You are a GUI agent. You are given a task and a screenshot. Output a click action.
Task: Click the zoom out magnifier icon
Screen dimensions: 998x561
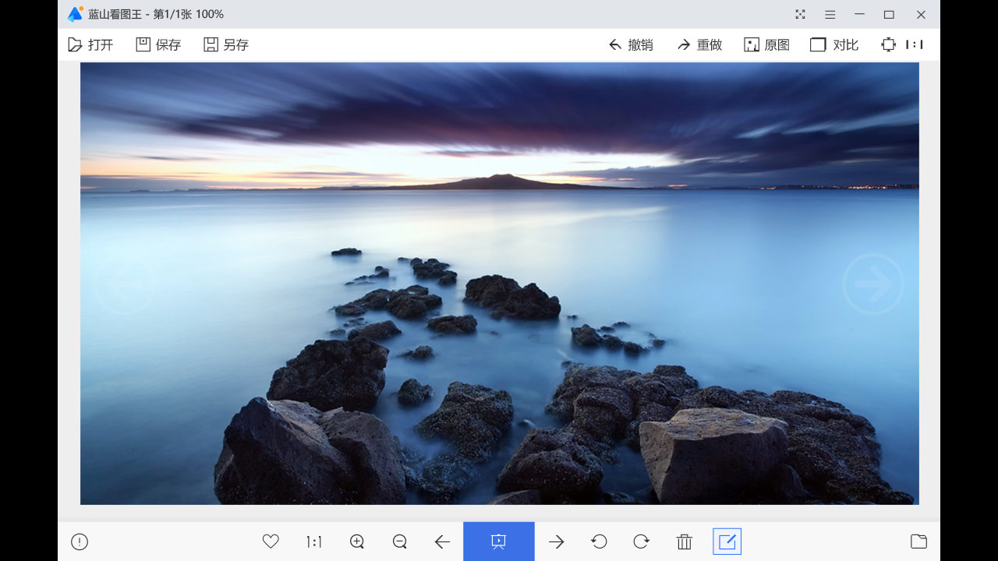400,542
